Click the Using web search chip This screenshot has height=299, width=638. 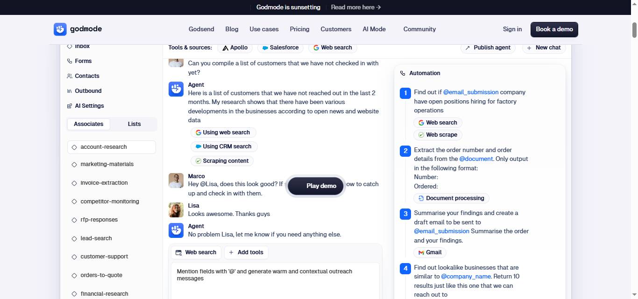click(223, 132)
